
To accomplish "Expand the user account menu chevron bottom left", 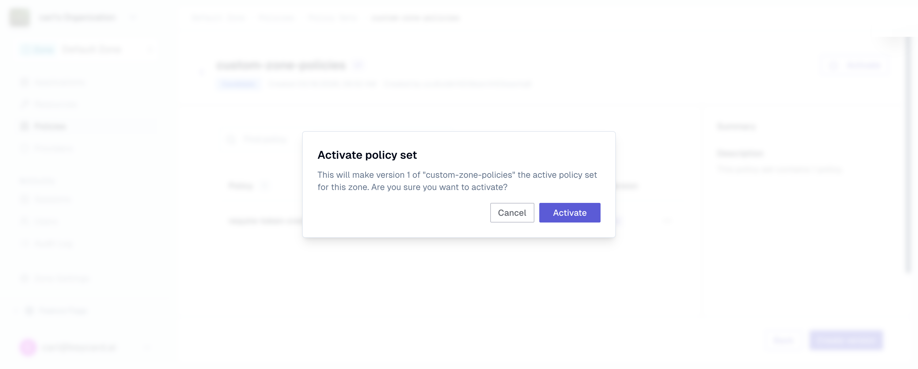I will [147, 347].
